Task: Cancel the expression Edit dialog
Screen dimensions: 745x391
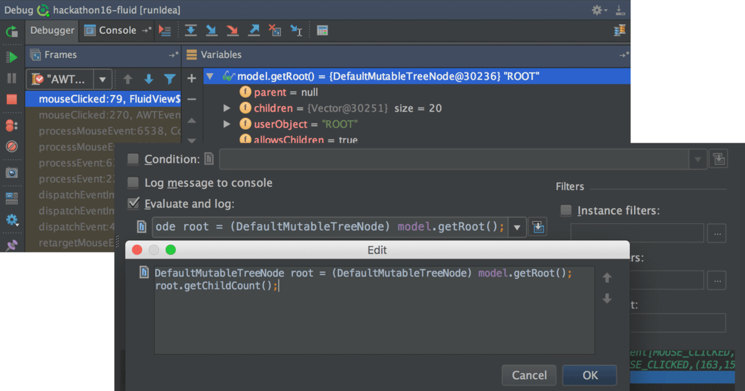Action: point(529,375)
